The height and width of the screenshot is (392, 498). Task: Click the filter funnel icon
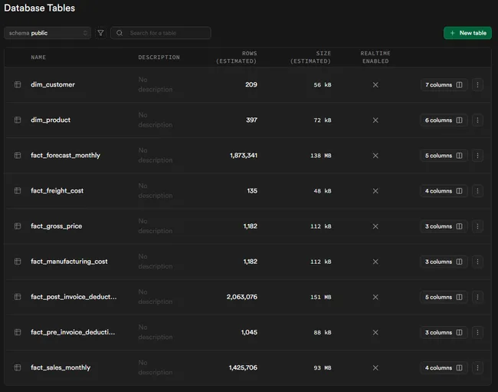click(100, 33)
